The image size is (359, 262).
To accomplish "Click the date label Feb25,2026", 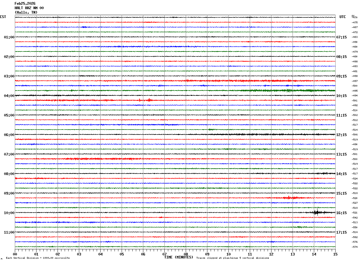I will click(25, 4).
